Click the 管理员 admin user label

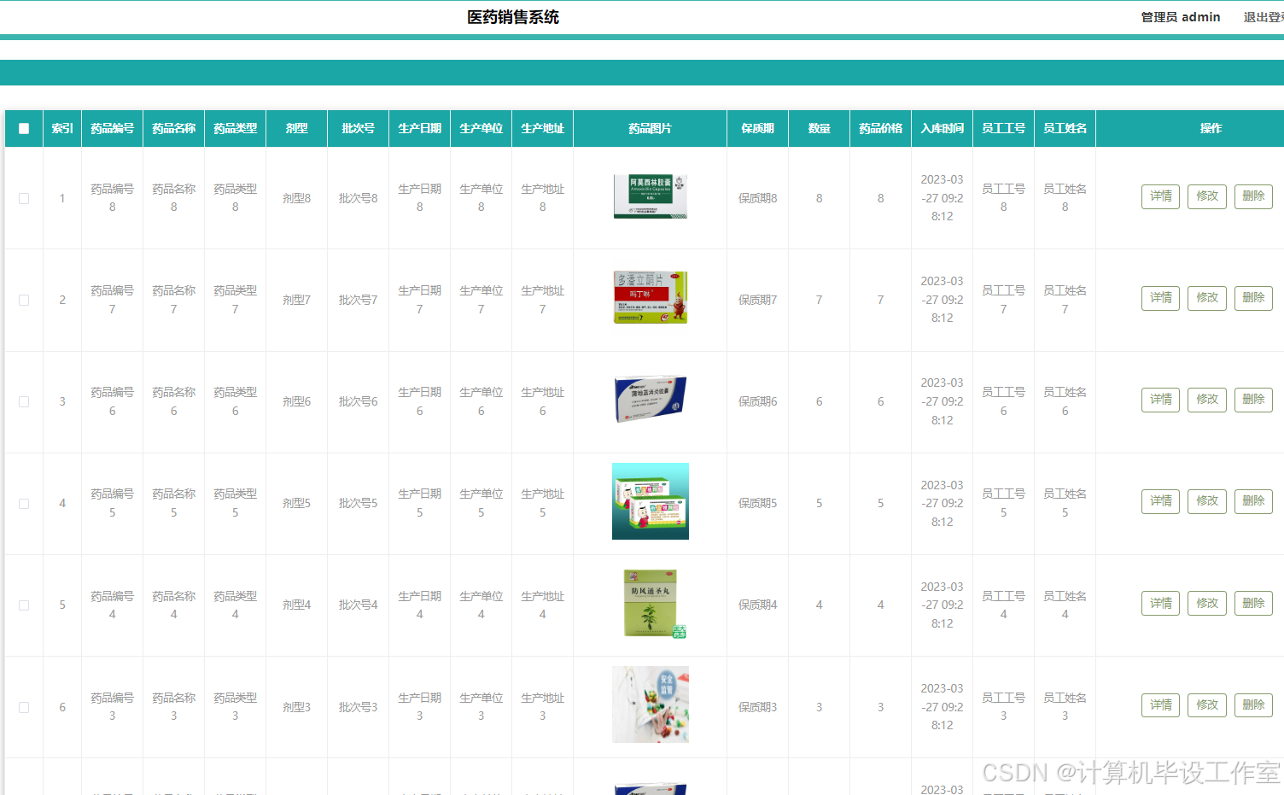pyautogui.click(x=1181, y=17)
